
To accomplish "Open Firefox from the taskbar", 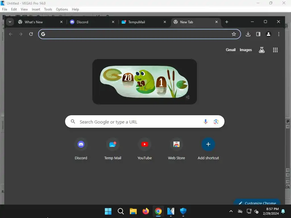I will click(146, 211).
